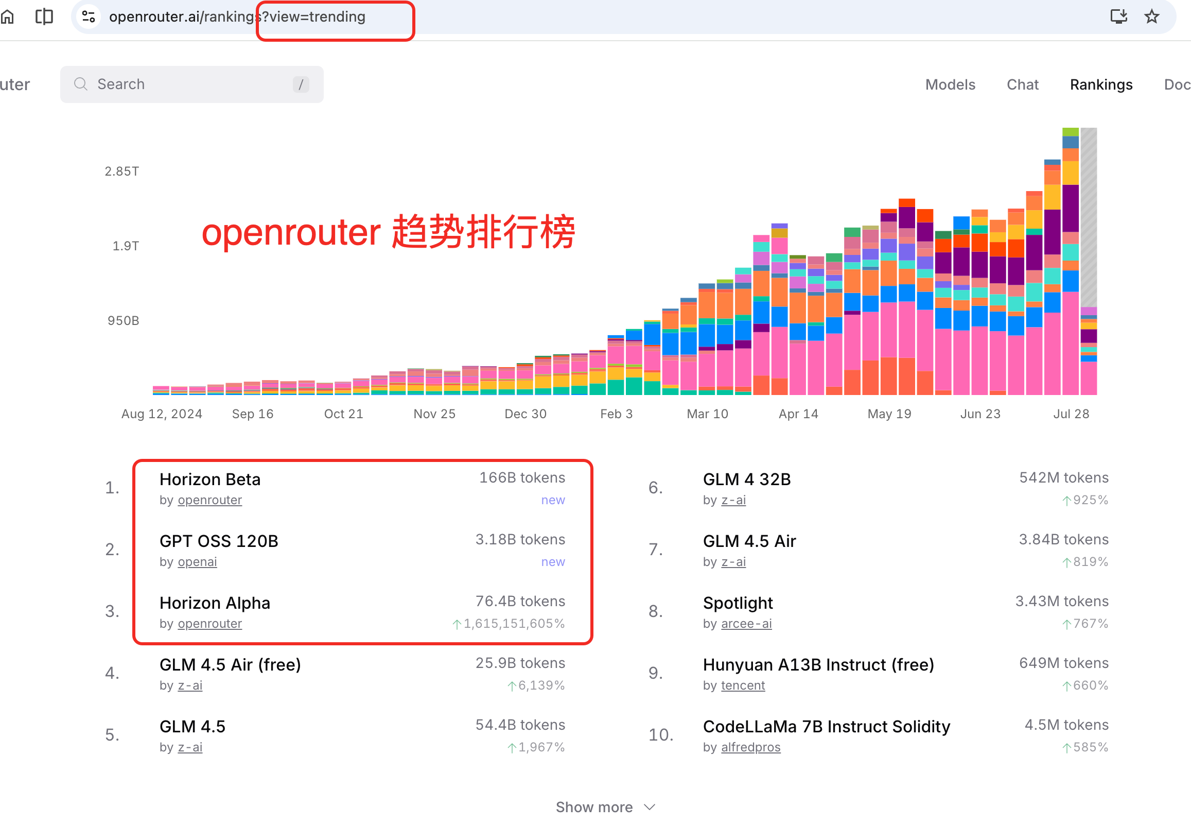
Task: Open Hunyuan A13B Instruct (free) entry
Action: 818,665
